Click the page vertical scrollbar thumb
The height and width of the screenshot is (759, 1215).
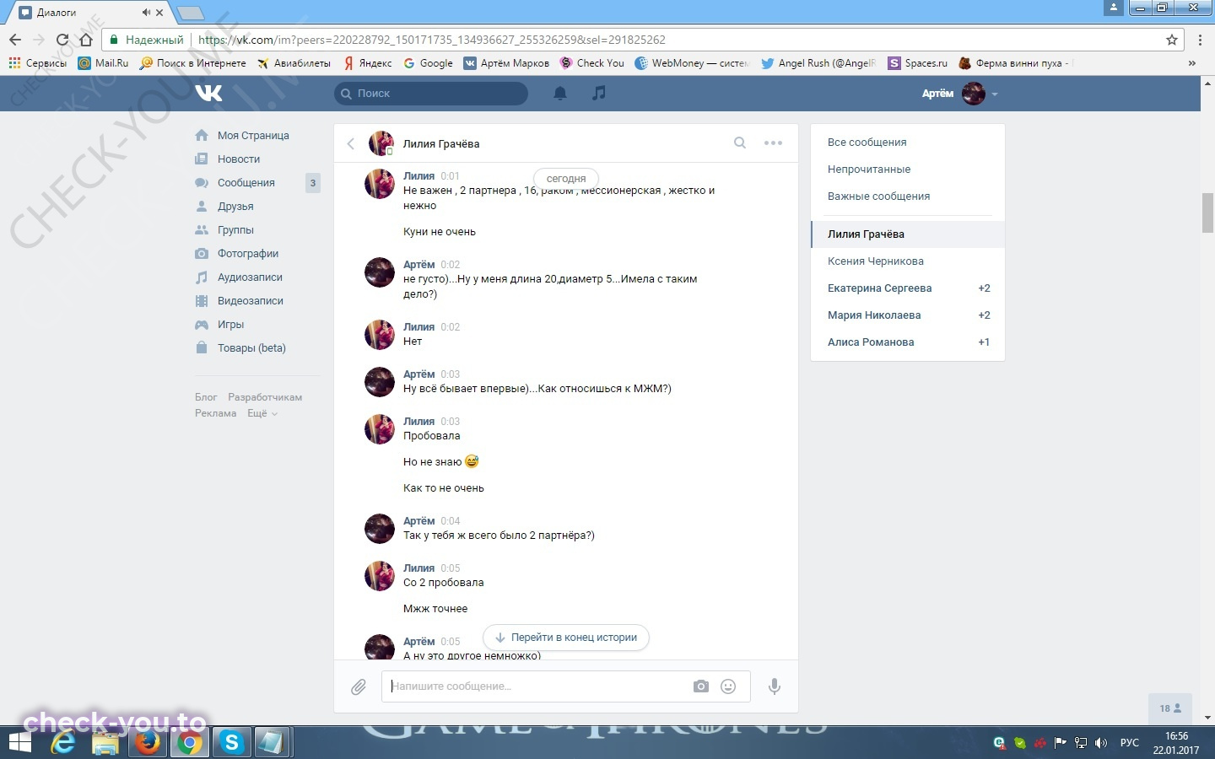(1208, 213)
